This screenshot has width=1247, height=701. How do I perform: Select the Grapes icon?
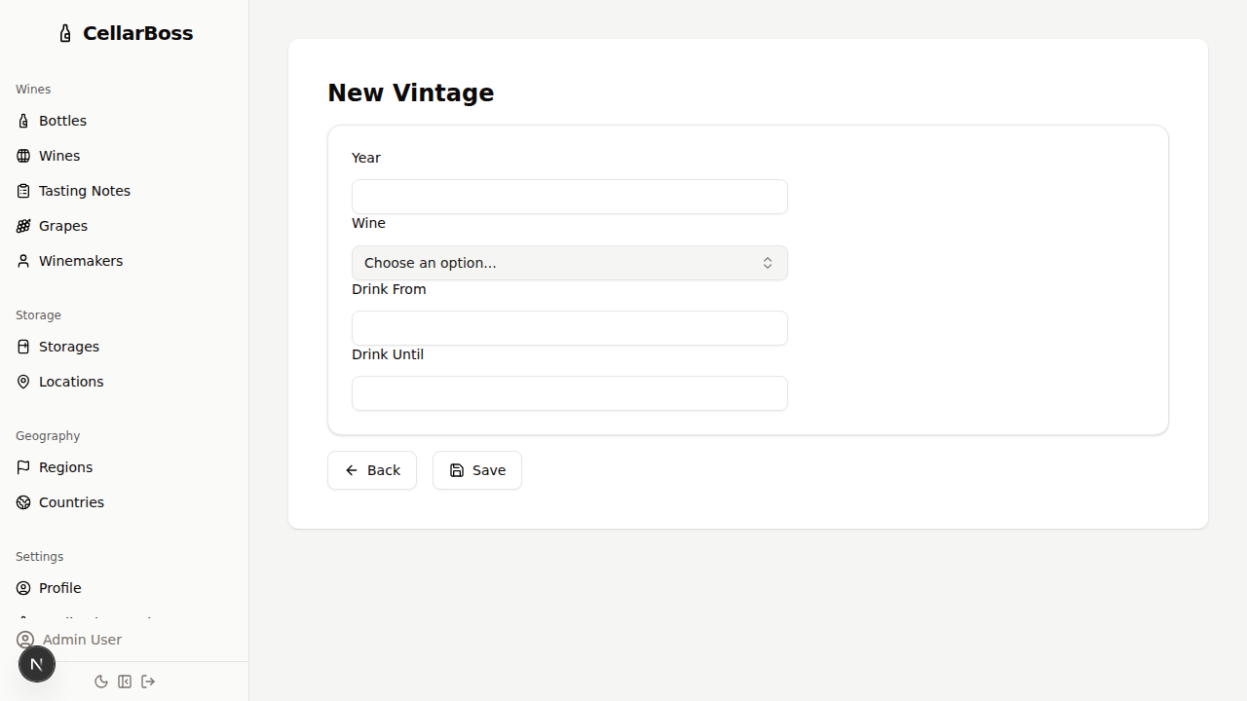[x=22, y=225]
